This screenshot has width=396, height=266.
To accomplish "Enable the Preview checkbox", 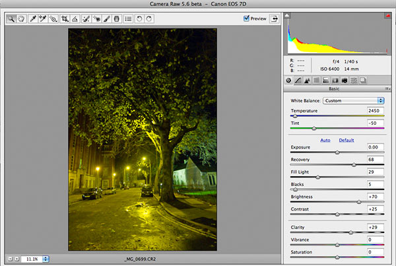I will coord(246,18).
